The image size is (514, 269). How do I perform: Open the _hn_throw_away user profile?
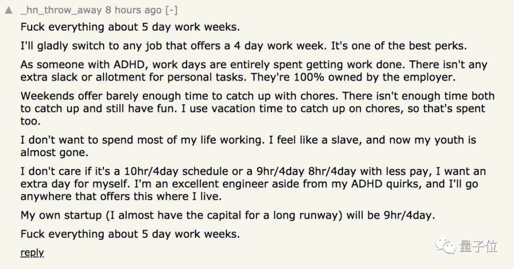coord(60,10)
